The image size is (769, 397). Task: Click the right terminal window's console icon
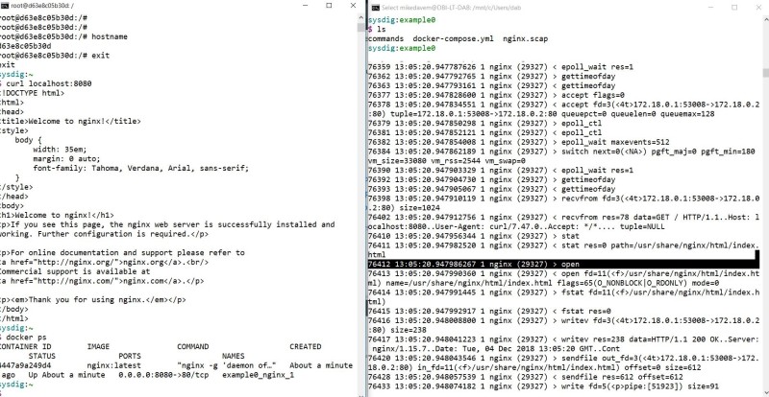coord(375,8)
